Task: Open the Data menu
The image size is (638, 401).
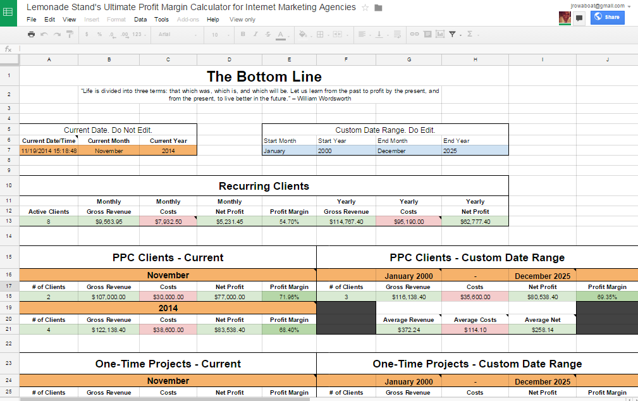Action: coord(140,20)
